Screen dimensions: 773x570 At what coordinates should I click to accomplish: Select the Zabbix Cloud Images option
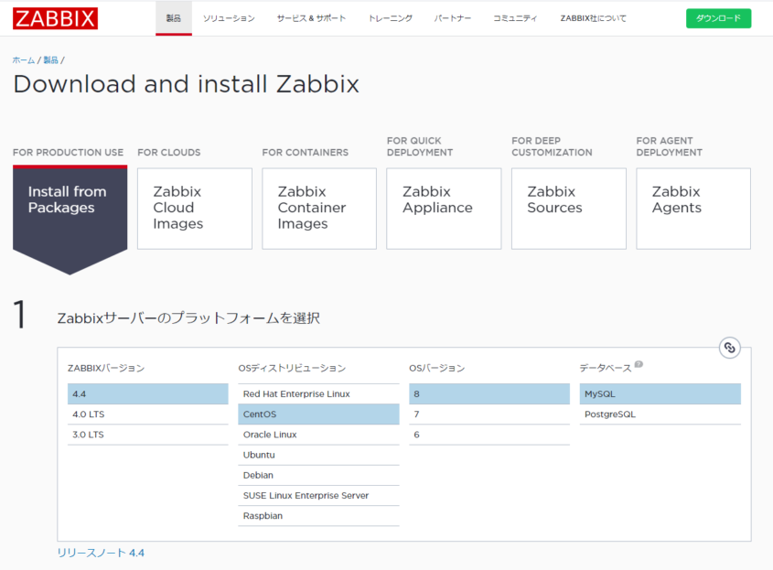point(194,208)
